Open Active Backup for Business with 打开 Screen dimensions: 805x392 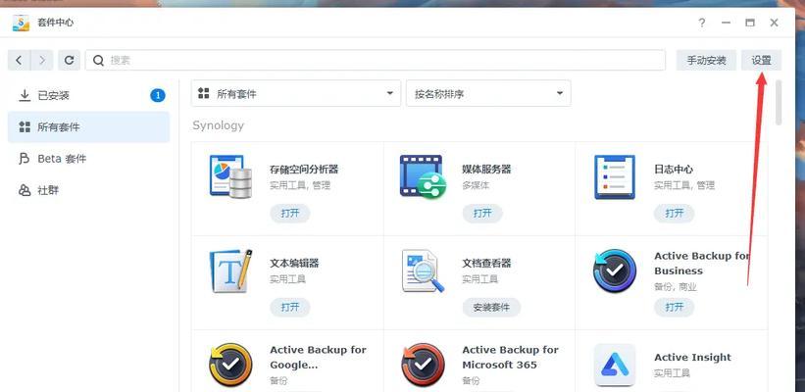pos(674,307)
